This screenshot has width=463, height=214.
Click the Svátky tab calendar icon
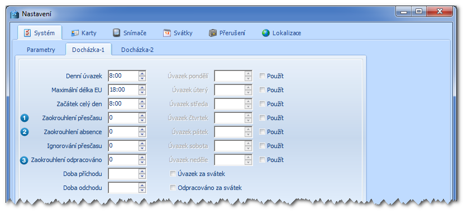click(167, 33)
